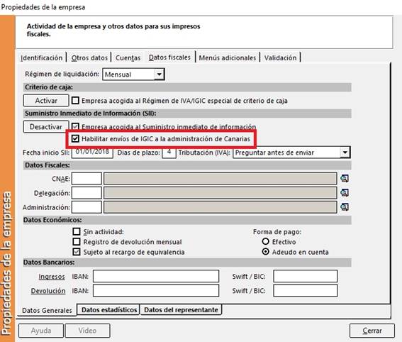Click the Días de plazo field
Viewport: 402px width, 342px height.
(x=169, y=153)
